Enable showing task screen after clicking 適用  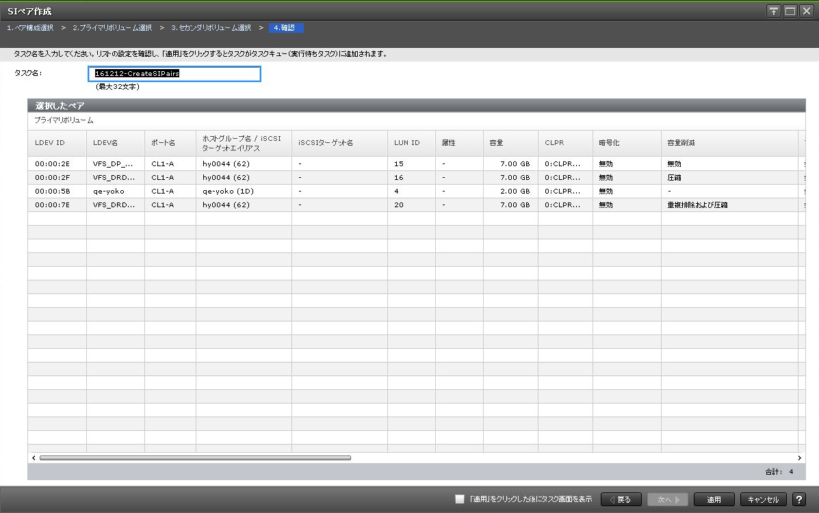click(x=460, y=499)
